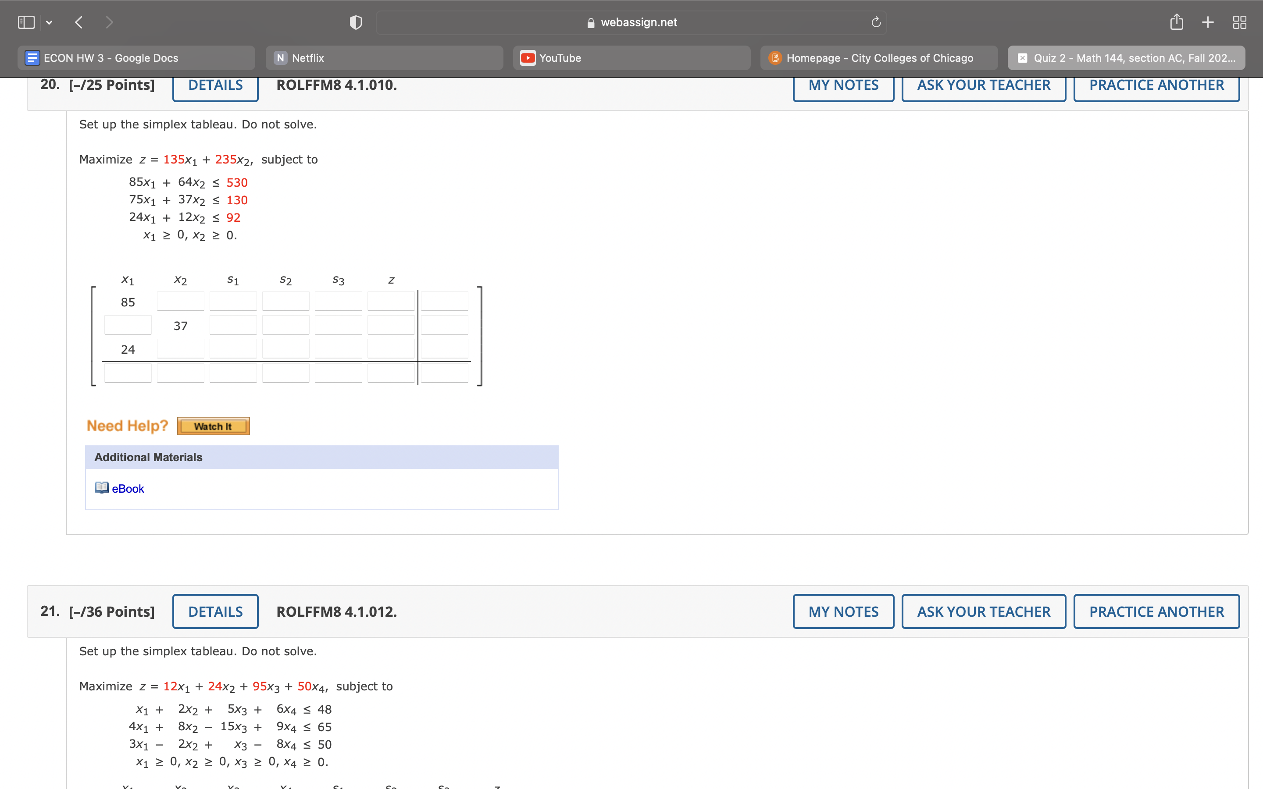
Task: Navigate forward a page
Action: point(110,22)
